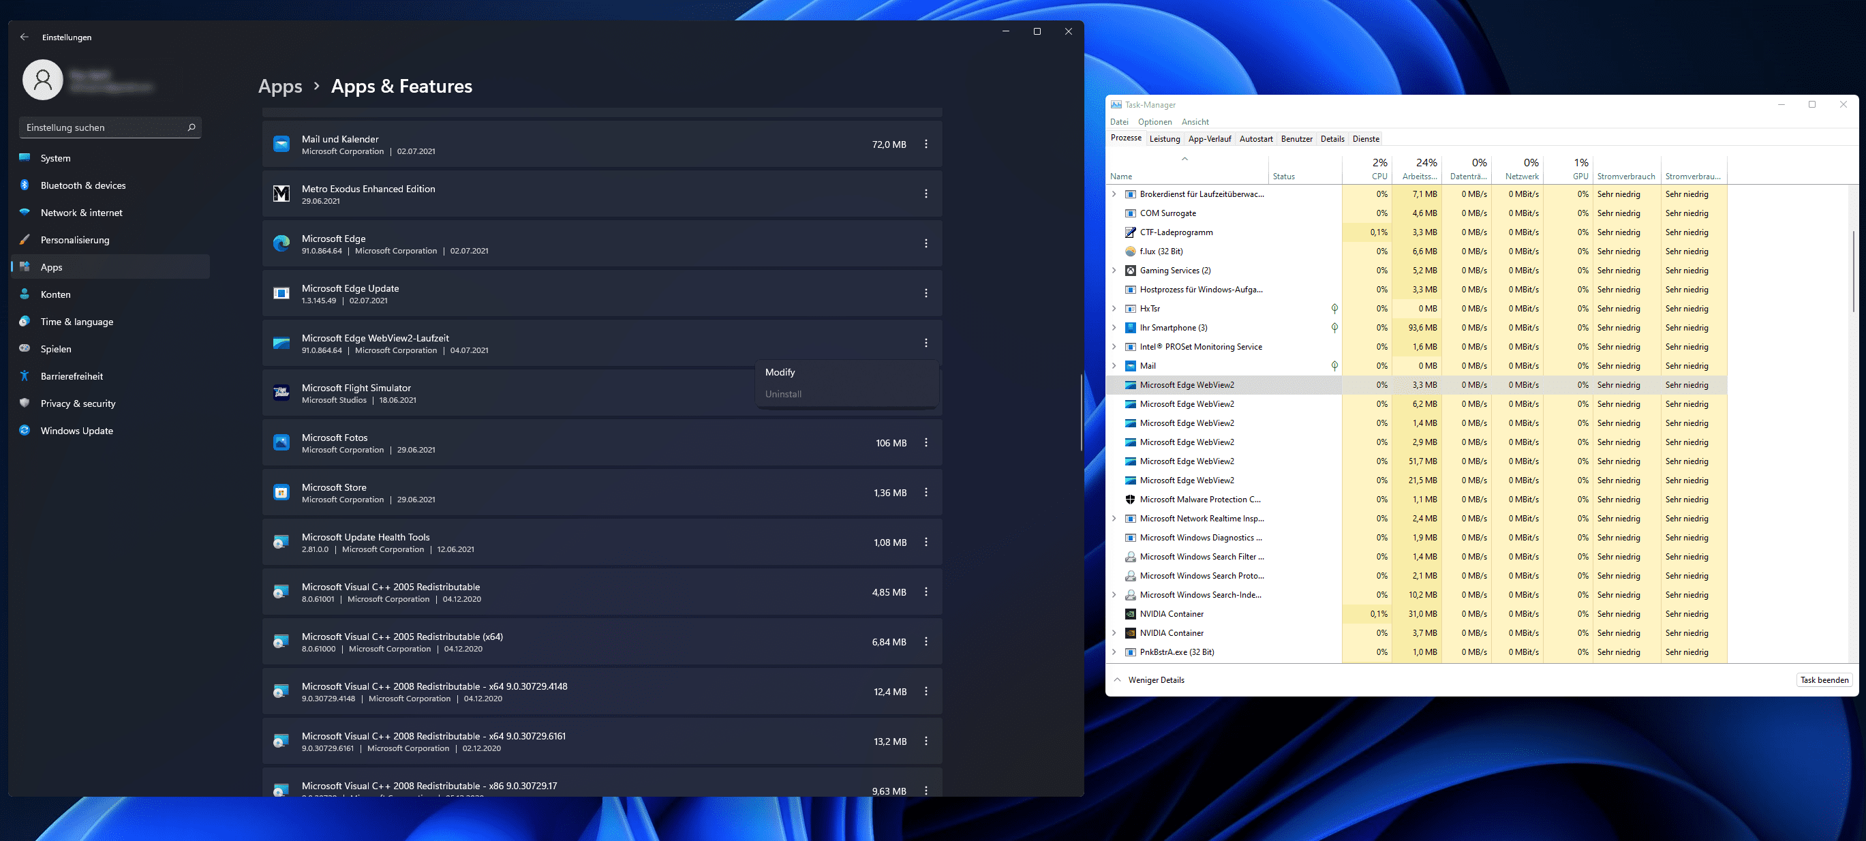Switch to the Autostart tab
This screenshot has height=841, width=1866.
pyautogui.click(x=1256, y=139)
